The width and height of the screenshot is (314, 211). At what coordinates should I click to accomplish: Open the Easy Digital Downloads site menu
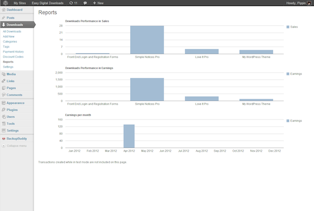(48, 3)
